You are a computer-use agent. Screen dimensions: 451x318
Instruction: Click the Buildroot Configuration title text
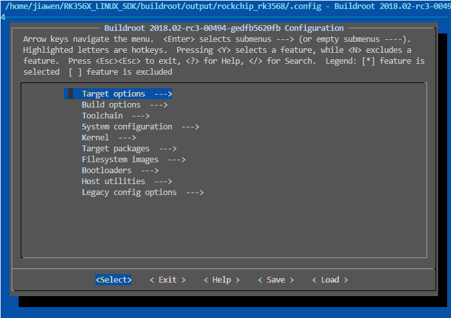(x=224, y=28)
